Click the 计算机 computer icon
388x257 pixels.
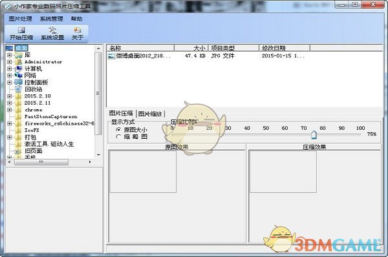[18, 68]
